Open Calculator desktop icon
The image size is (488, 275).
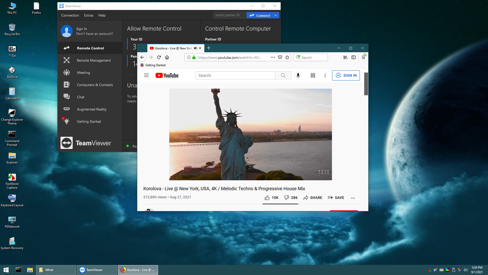tap(12, 94)
